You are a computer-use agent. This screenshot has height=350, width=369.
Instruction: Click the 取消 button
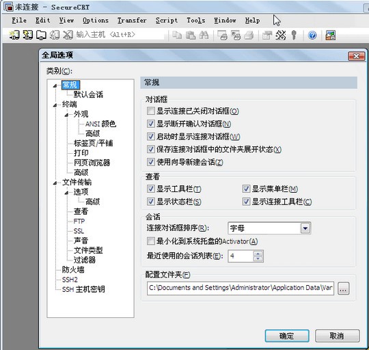tap(338, 336)
